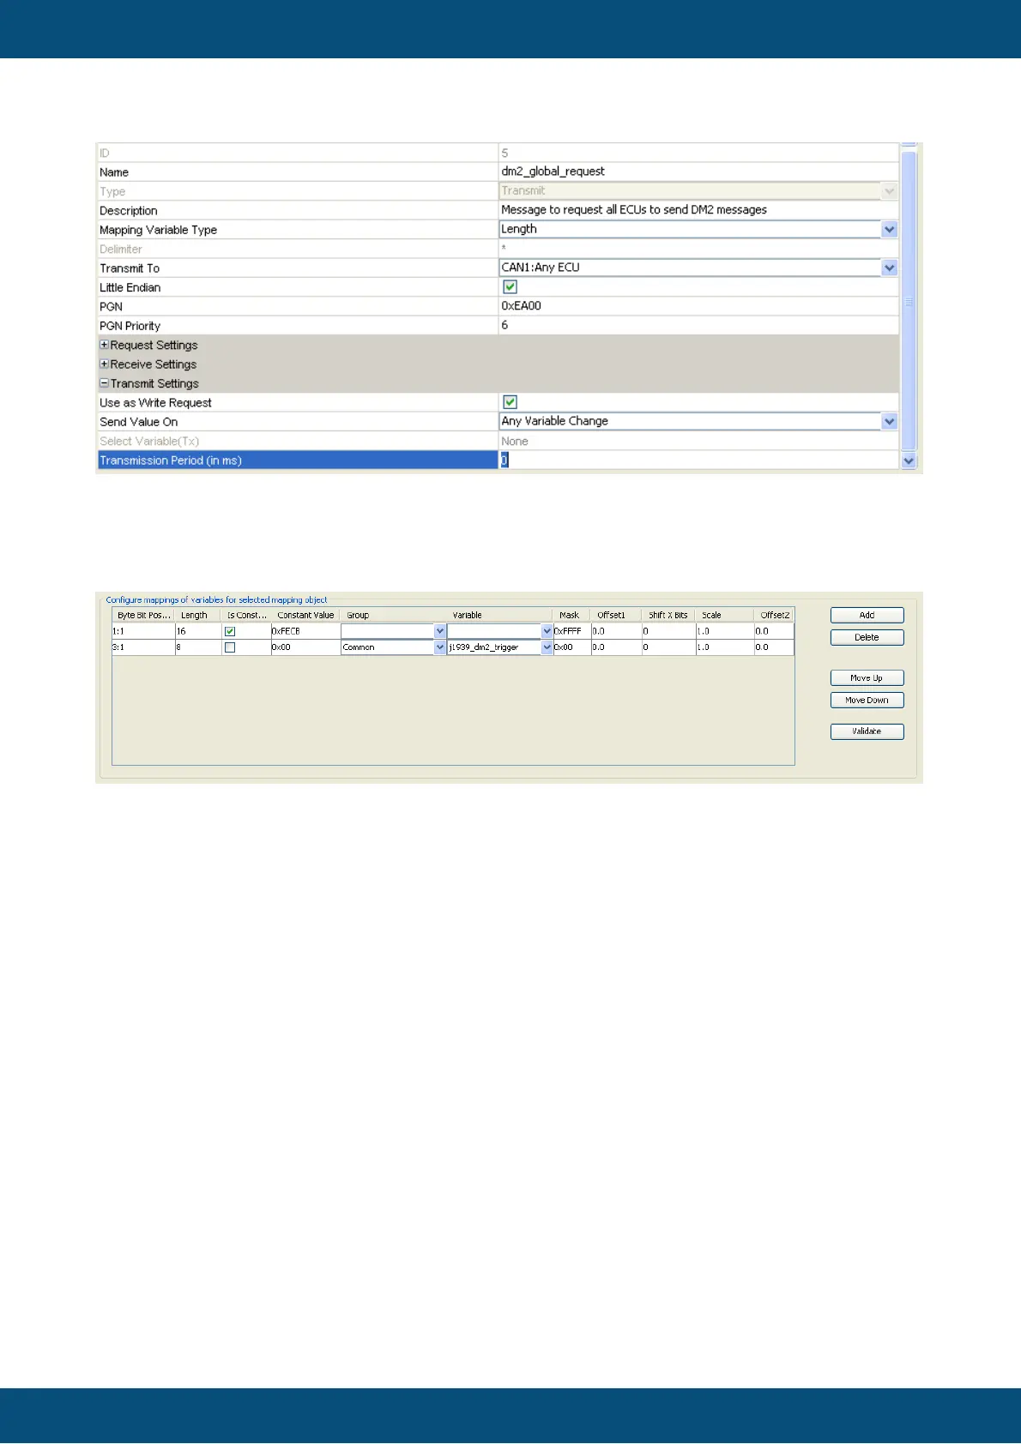Open the Send Value On dropdown

coord(889,422)
